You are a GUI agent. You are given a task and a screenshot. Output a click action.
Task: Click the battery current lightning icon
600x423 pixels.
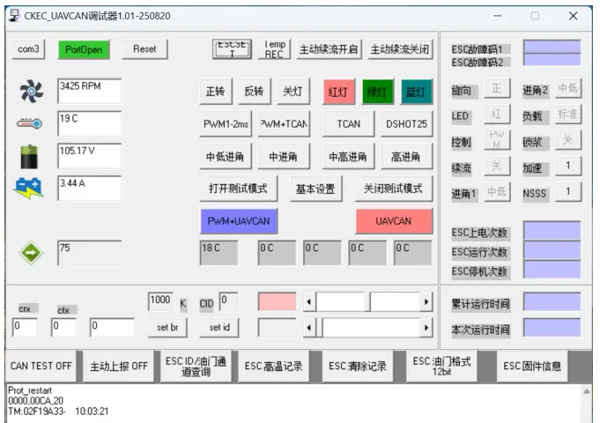coord(29,187)
